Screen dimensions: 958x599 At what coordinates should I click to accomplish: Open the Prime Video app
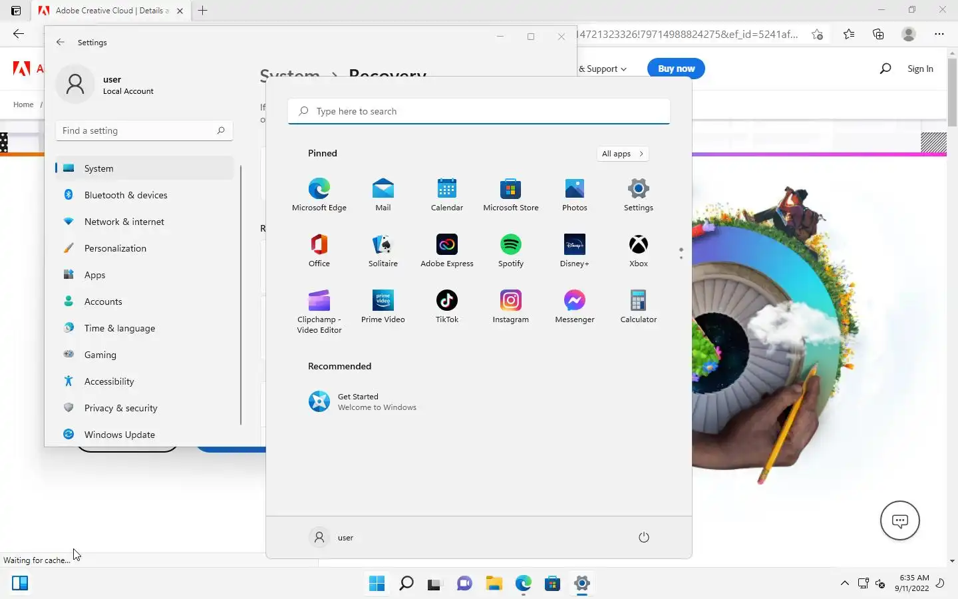pos(383,306)
